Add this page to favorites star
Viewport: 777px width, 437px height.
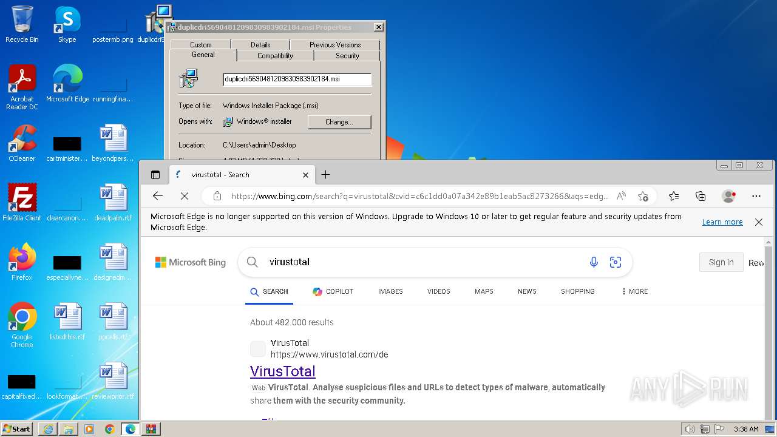(643, 196)
